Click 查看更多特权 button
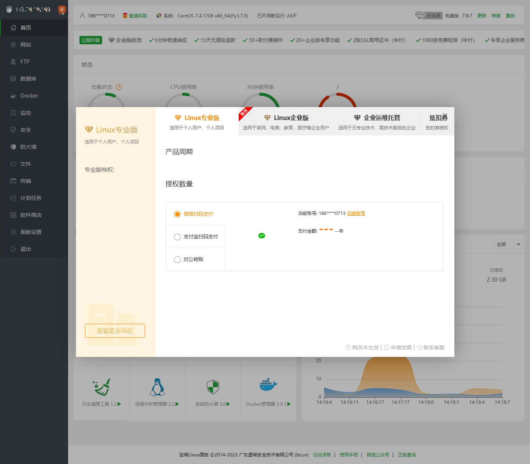This screenshot has height=464, width=530. (115, 331)
